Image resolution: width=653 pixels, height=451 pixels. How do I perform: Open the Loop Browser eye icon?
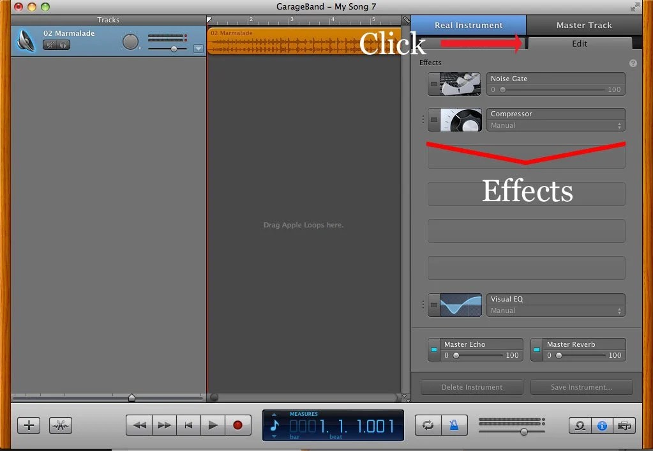(578, 425)
